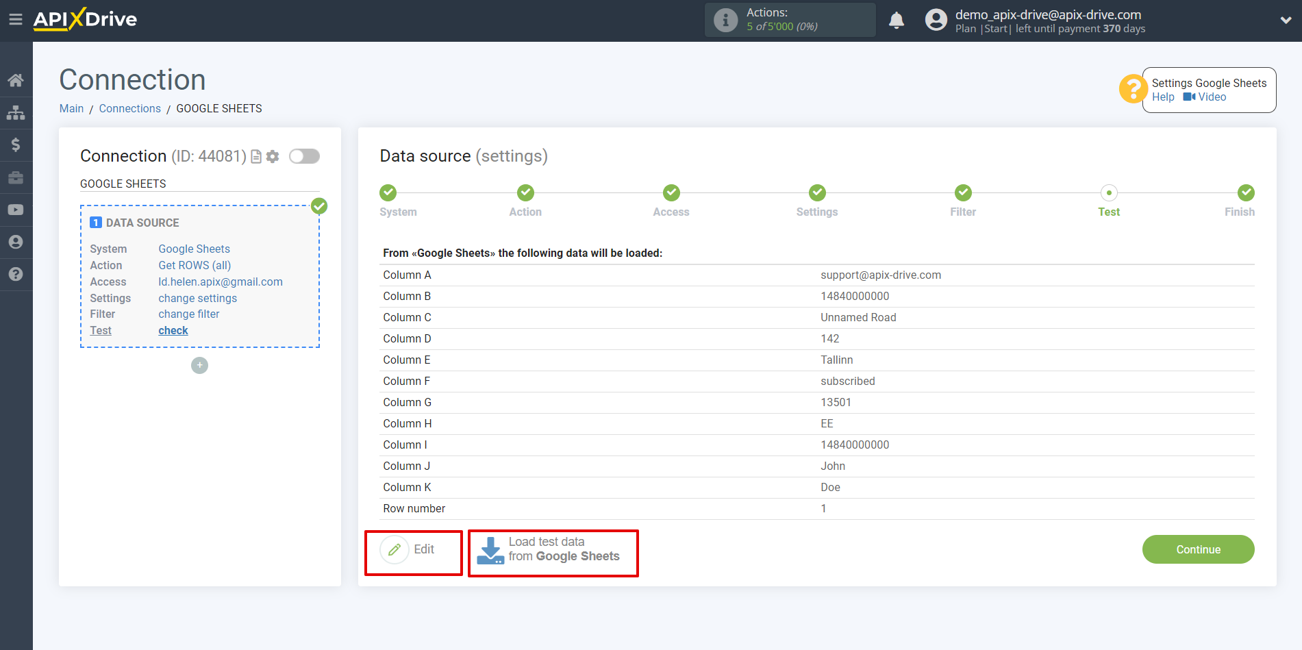Click the Continue button
Viewport: 1302px width, 650px height.
click(1198, 549)
